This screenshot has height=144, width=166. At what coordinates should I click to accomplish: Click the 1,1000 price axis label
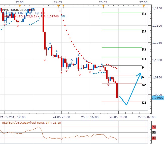[157, 60]
